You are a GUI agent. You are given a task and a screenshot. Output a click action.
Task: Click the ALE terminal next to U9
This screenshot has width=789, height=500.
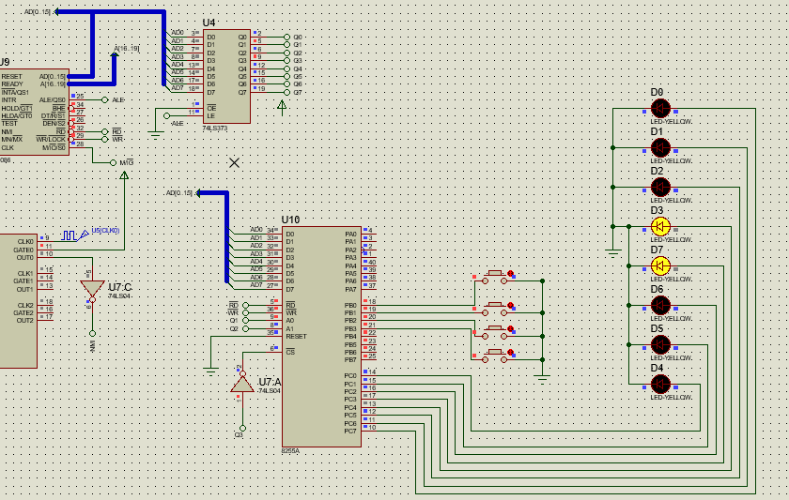104,100
